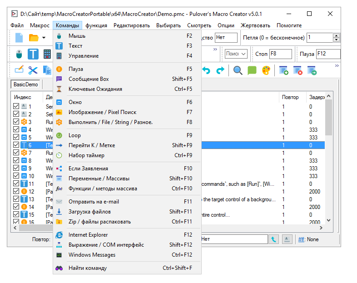The image size is (357, 283).
Task: Select Текст menu item
Action: 127,46
